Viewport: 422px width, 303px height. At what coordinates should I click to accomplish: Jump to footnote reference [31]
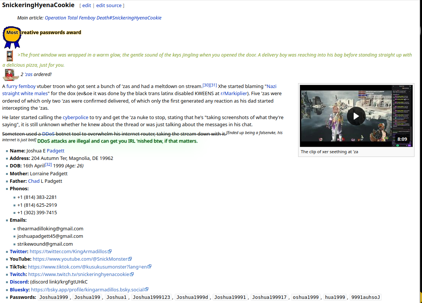213,85
